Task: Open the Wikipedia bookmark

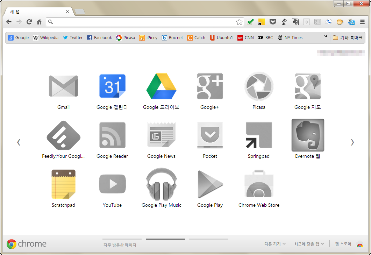Action: [46, 38]
